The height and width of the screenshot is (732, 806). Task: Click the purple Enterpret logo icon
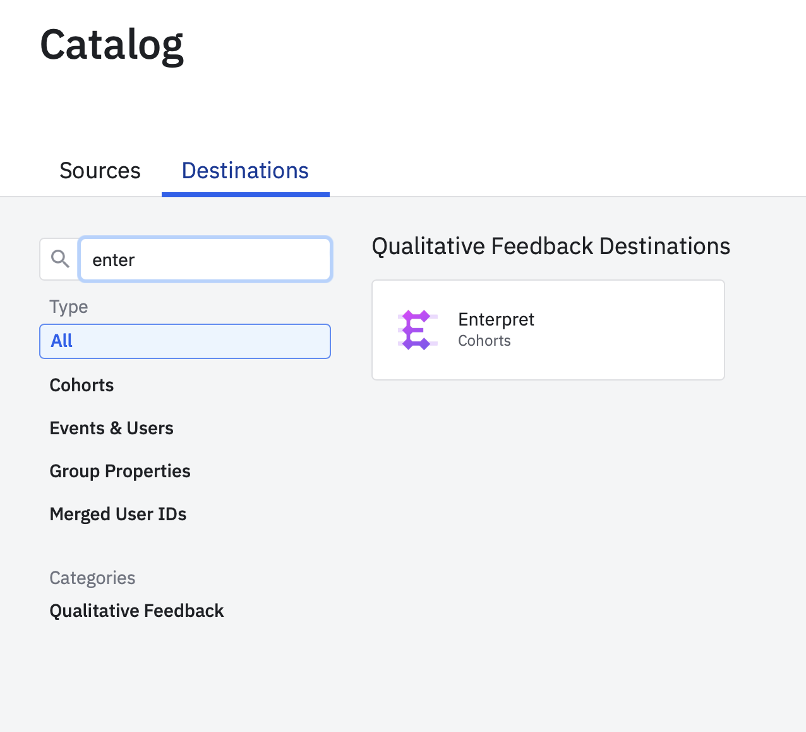pos(418,330)
